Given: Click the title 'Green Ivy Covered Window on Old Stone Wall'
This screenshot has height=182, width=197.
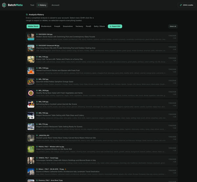Looking at the screenshot, I should [54, 149].
